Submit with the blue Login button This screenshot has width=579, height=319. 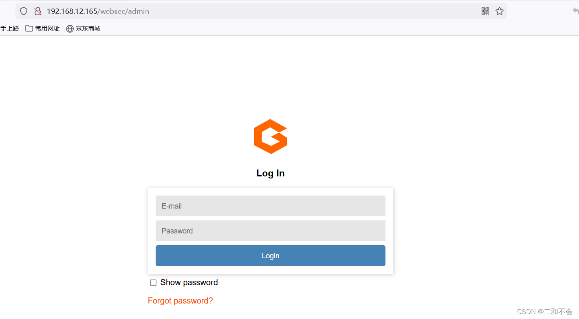coord(271,255)
